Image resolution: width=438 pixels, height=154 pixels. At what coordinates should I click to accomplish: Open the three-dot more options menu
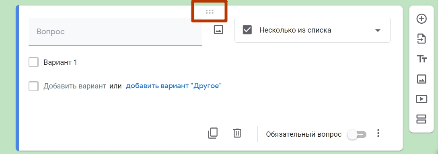(x=378, y=133)
